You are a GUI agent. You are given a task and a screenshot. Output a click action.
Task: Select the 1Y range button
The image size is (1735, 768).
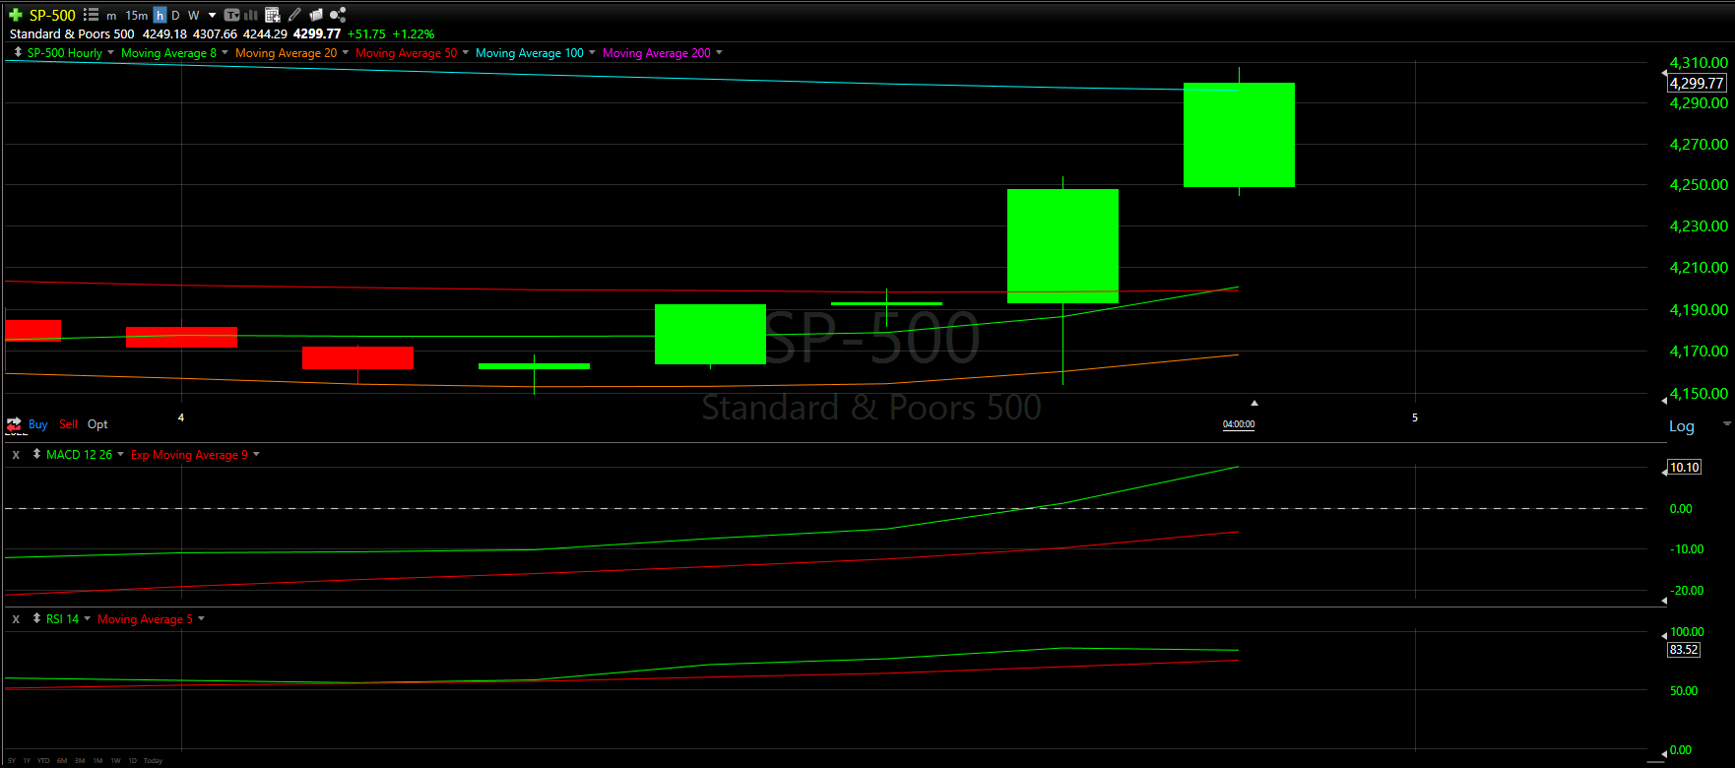tap(28, 761)
